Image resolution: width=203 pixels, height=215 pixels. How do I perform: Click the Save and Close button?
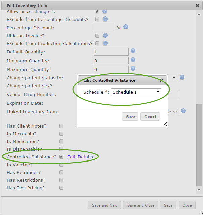click(141, 205)
